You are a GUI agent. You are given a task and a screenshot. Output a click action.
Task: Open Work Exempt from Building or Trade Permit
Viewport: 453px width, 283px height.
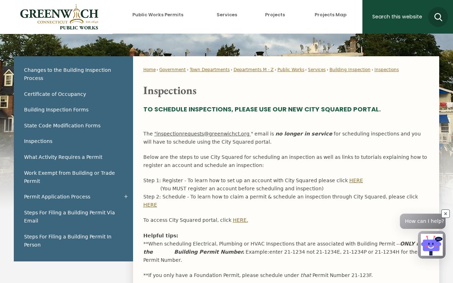[x=73, y=177]
